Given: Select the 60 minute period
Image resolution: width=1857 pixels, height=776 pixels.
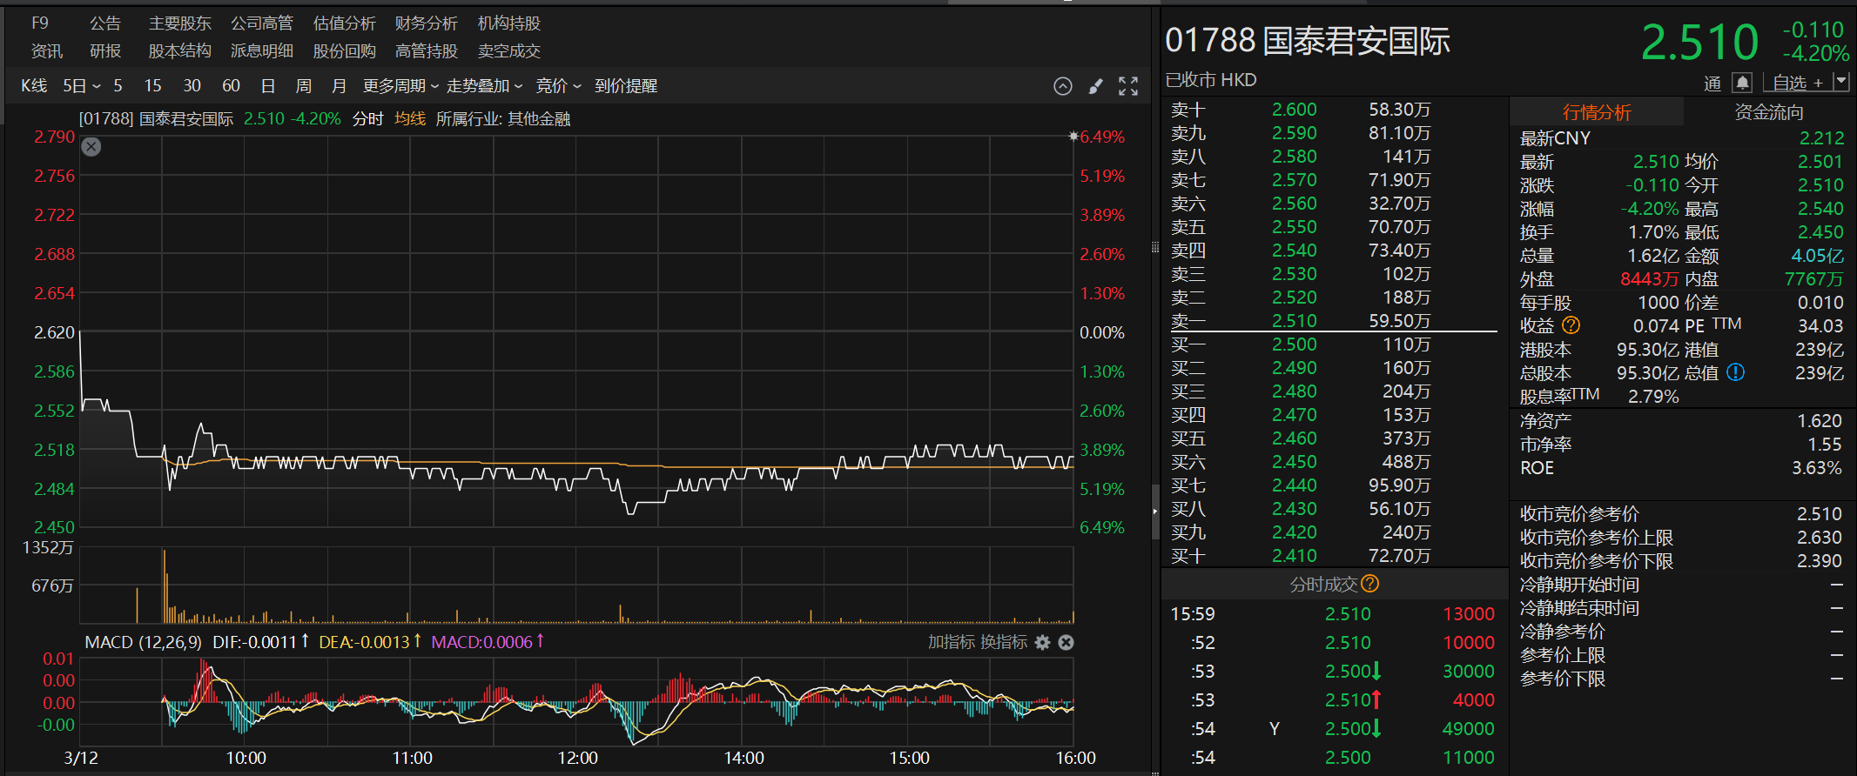Looking at the screenshot, I should [x=231, y=86].
